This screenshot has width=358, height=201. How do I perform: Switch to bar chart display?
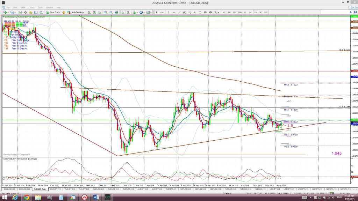[89, 12]
